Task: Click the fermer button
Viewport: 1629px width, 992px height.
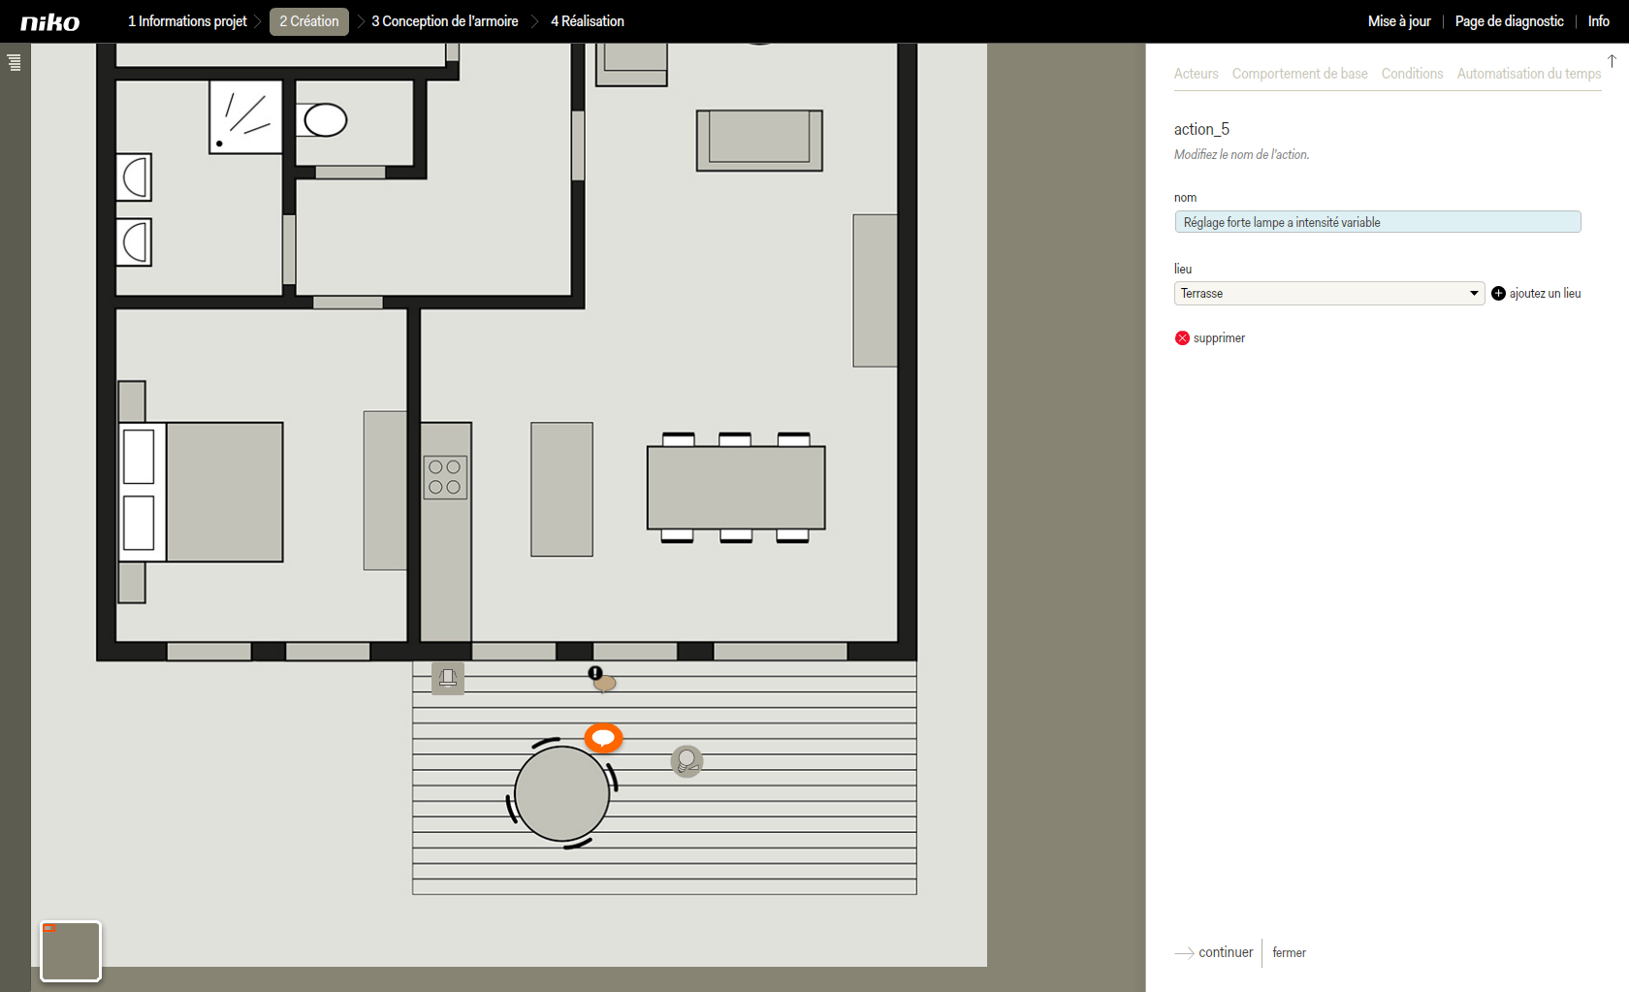Action: coord(1289,953)
